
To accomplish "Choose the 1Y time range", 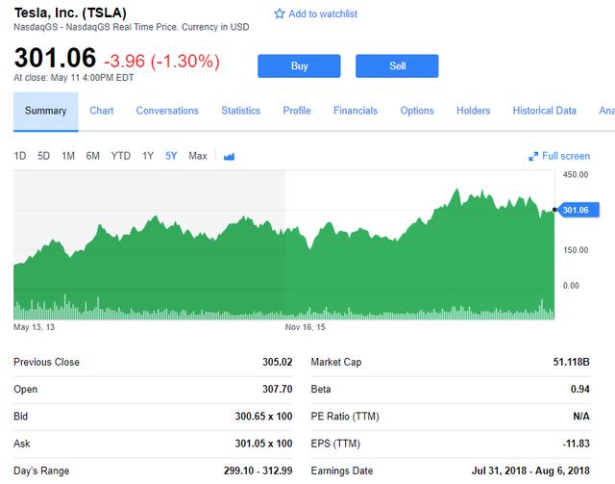I will [148, 156].
